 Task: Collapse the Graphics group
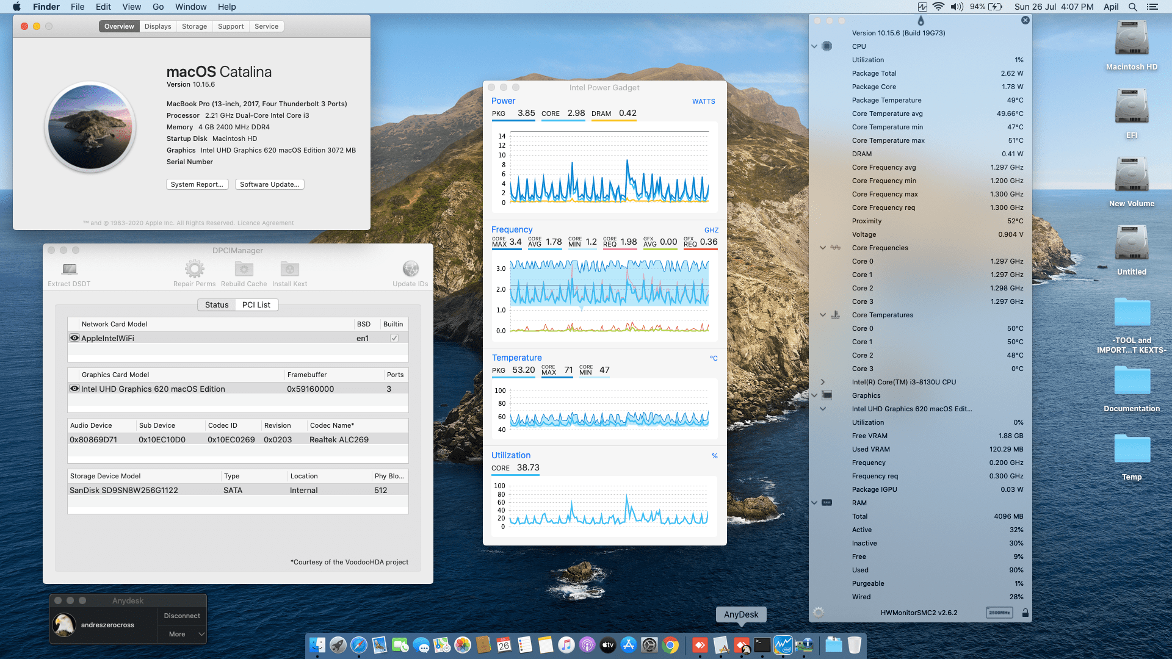click(x=814, y=395)
